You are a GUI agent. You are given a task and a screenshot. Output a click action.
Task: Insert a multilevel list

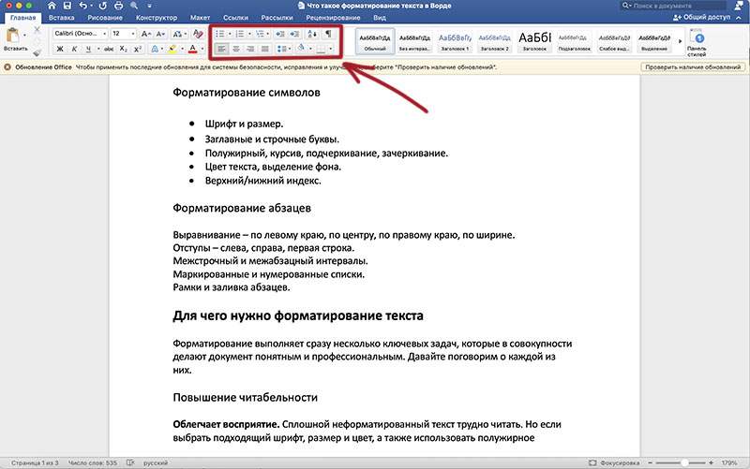coord(260,34)
